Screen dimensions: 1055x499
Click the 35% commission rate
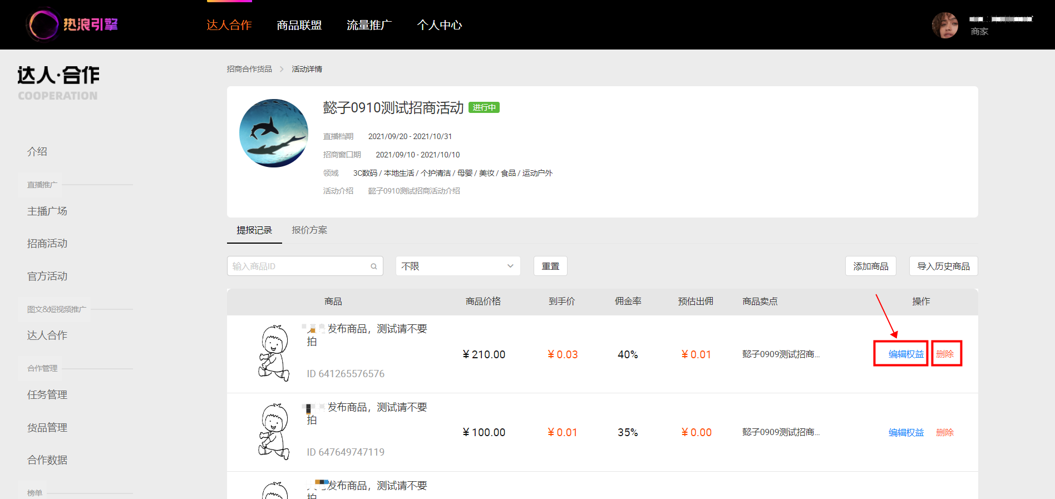coord(628,432)
